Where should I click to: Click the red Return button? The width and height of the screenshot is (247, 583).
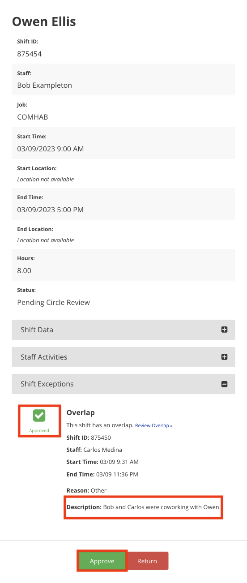click(147, 561)
